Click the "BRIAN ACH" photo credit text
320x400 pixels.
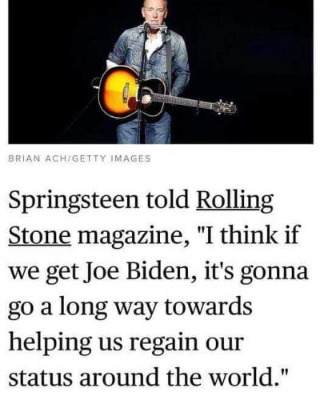38,158
